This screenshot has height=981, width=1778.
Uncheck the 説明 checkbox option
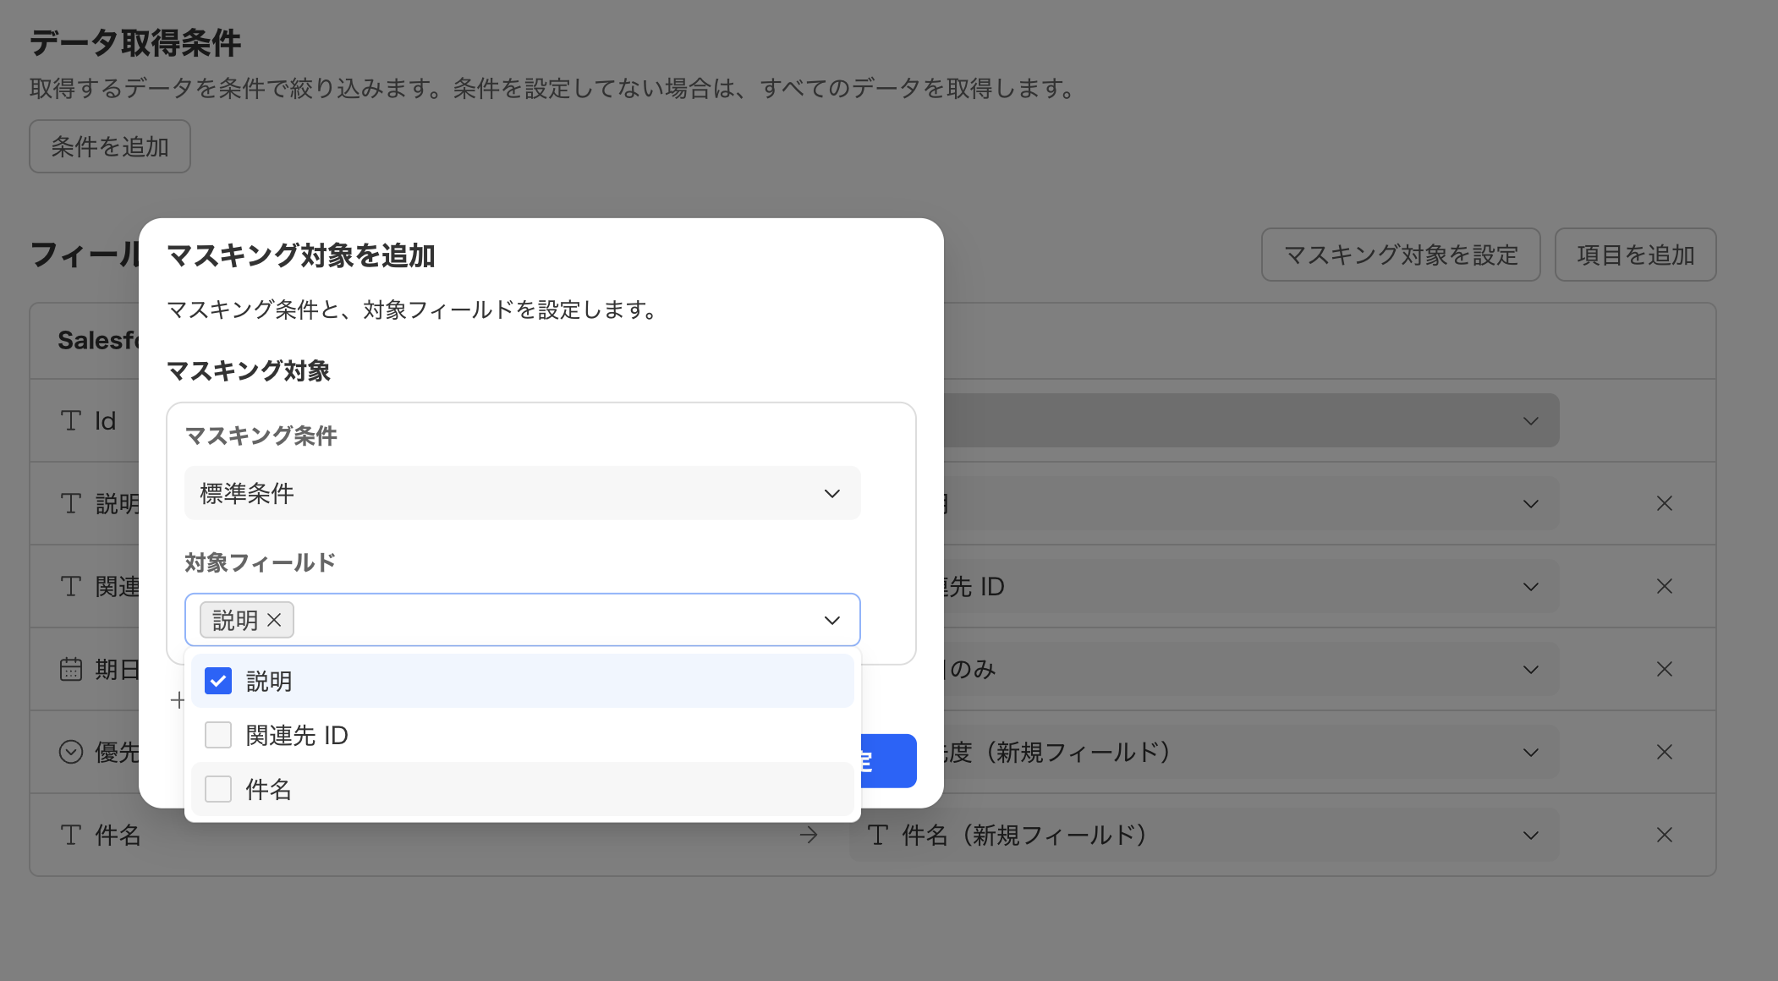pos(218,681)
